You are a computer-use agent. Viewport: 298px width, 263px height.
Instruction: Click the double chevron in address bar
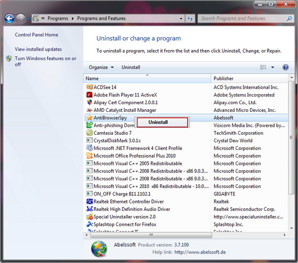43,18
